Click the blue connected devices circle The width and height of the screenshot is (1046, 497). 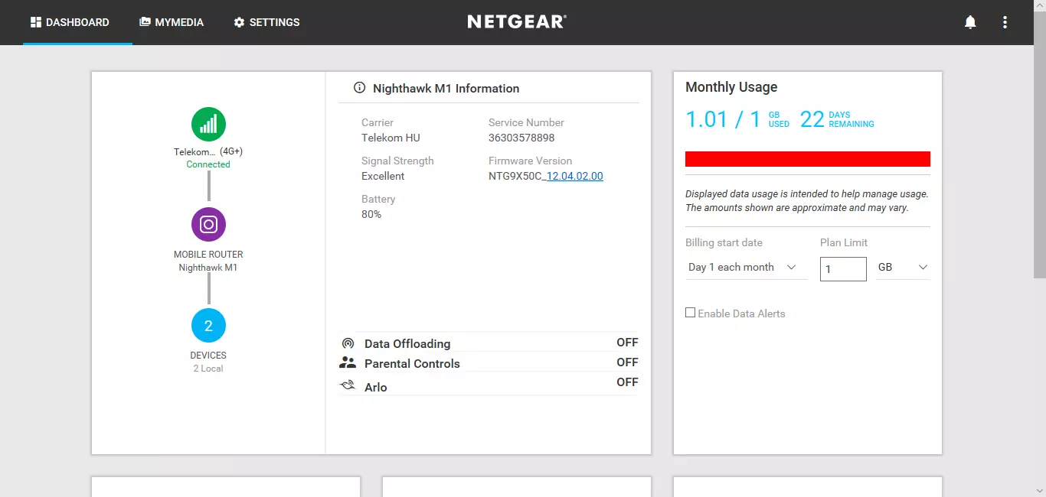click(x=208, y=326)
